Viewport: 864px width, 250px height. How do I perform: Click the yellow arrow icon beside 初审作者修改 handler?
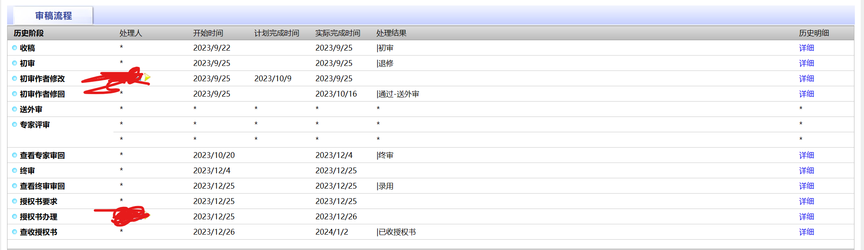(147, 78)
